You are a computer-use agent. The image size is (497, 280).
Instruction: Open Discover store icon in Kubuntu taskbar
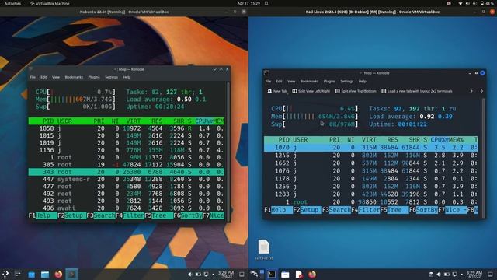pyautogui.click(x=32, y=275)
